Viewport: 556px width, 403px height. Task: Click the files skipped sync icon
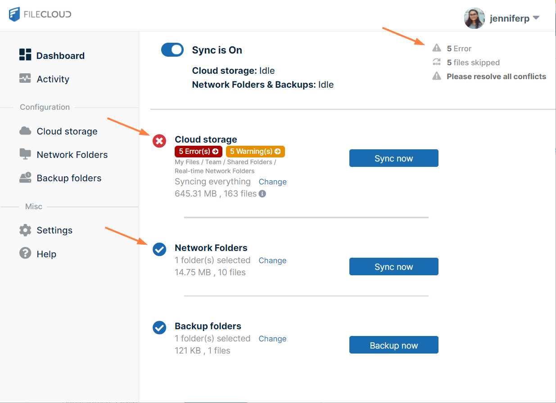coord(436,63)
